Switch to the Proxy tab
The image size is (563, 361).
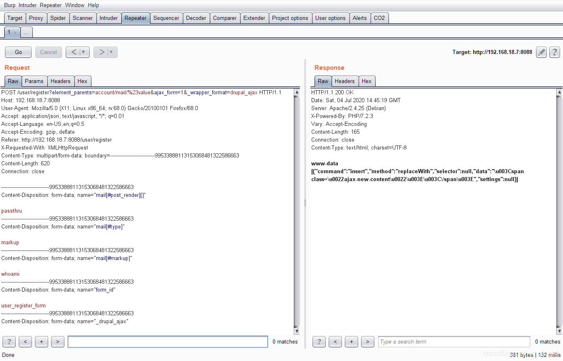tap(36, 18)
